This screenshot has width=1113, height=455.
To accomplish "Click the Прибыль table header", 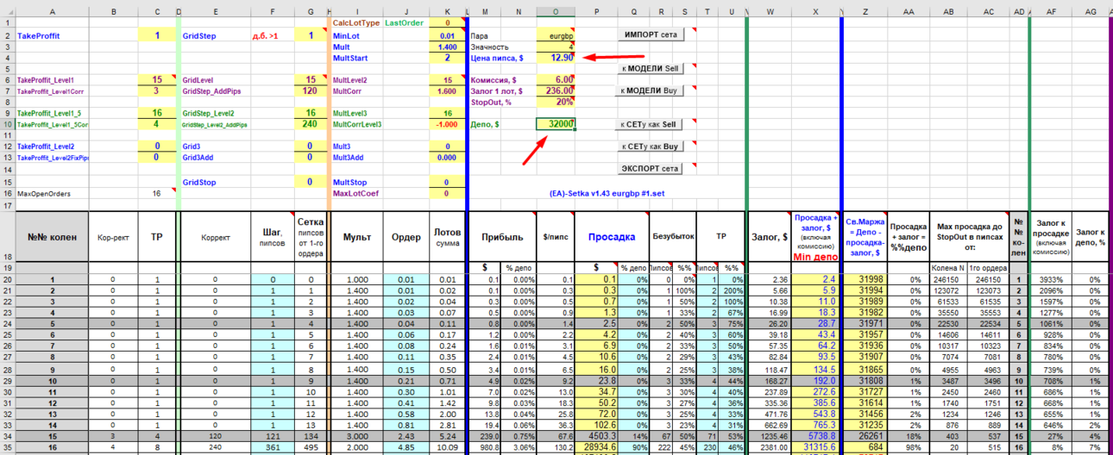I will point(501,236).
